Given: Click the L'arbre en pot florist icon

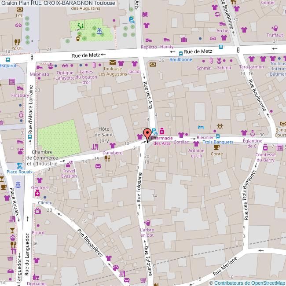Looking at the screenshot, I should coord(147,223).
